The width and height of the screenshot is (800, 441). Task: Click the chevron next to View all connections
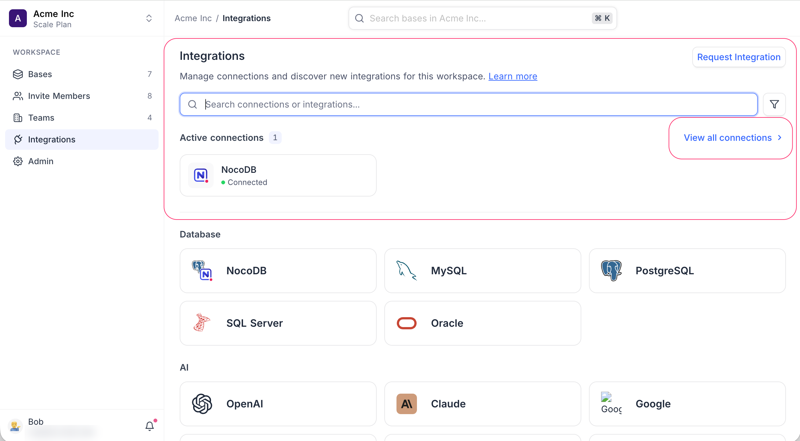[780, 138]
